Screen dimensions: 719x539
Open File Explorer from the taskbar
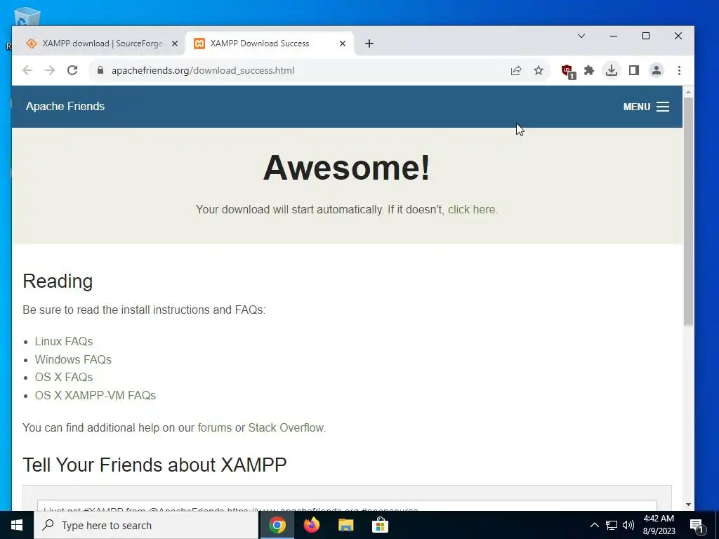(346, 525)
